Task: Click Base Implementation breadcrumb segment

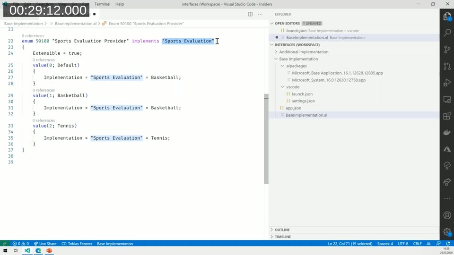Action: pos(23,24)
